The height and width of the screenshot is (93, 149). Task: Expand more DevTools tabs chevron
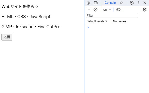[121, 3]
